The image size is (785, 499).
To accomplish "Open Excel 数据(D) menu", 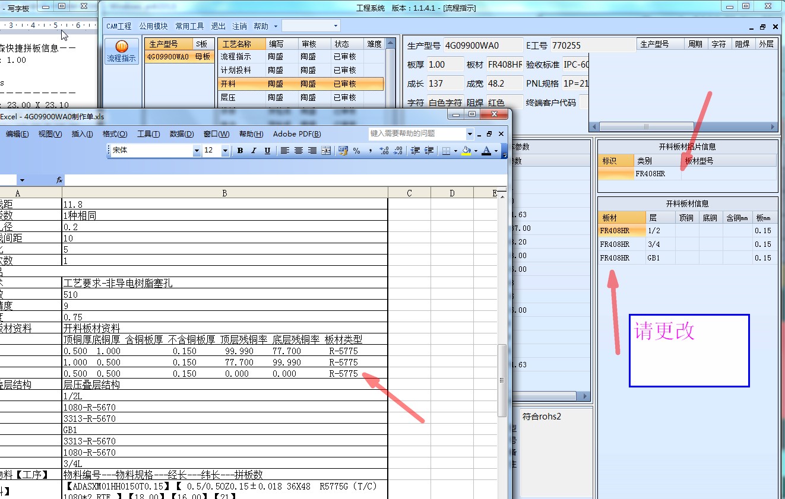I will click(x=182, y=134).
